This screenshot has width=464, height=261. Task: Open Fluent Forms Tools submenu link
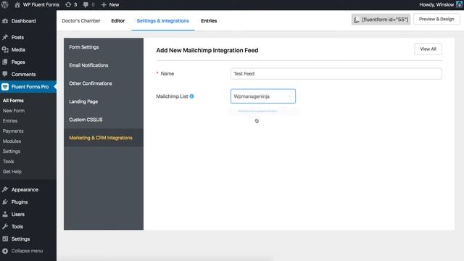pyautogui.click(x=8, y=161)
